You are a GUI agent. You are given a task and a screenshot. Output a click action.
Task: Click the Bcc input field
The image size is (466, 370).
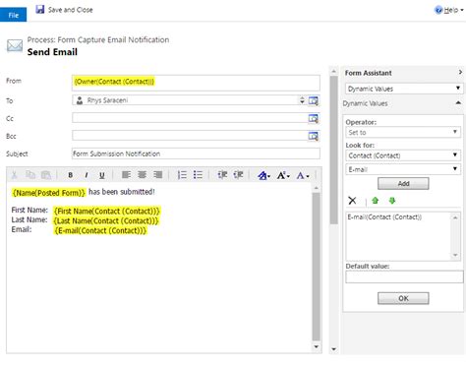point(190,136)
